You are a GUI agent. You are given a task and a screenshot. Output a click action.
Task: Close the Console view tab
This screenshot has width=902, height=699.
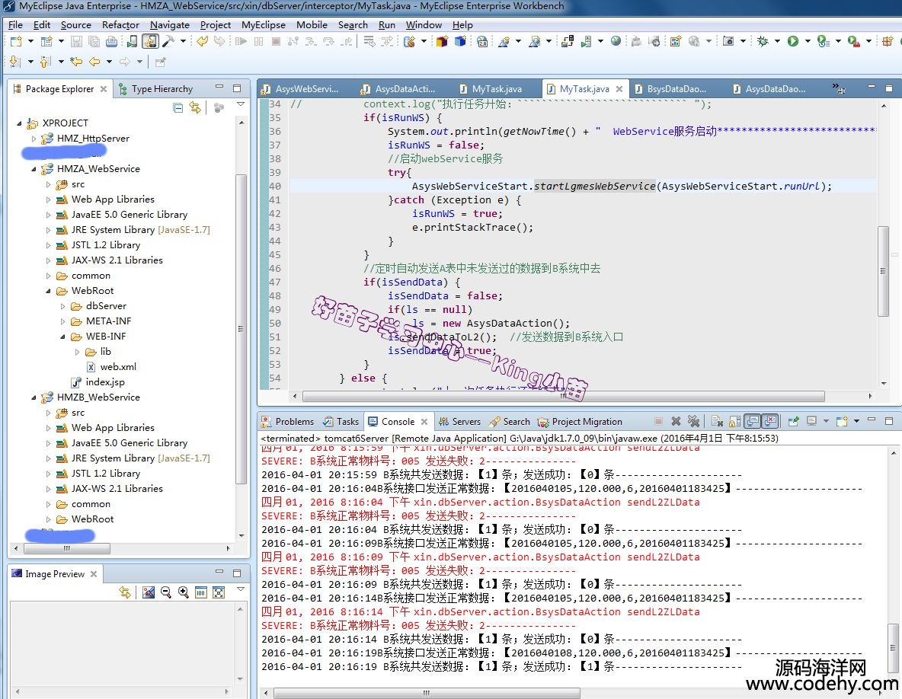tap(424, 421)
